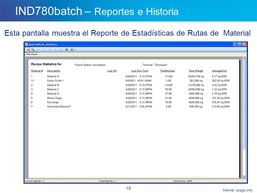The image size is (257, 193).
Task: Click "Zoom Factor: 100%" in status bar
Action: (183, 181)
